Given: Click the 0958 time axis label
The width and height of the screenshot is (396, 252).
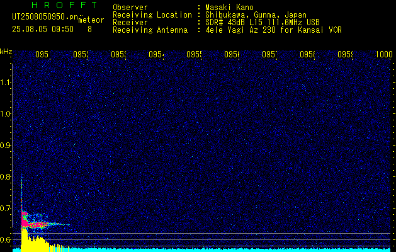Looking at the screenshot, I should click(x=308, y=54).
